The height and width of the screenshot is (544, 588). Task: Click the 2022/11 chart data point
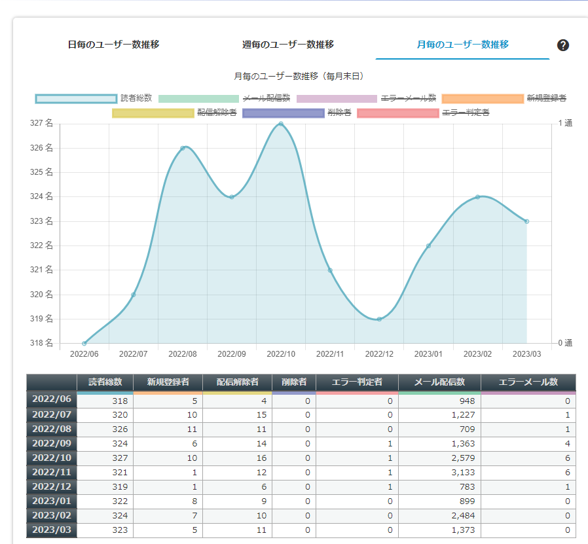[x=330, y=270]
